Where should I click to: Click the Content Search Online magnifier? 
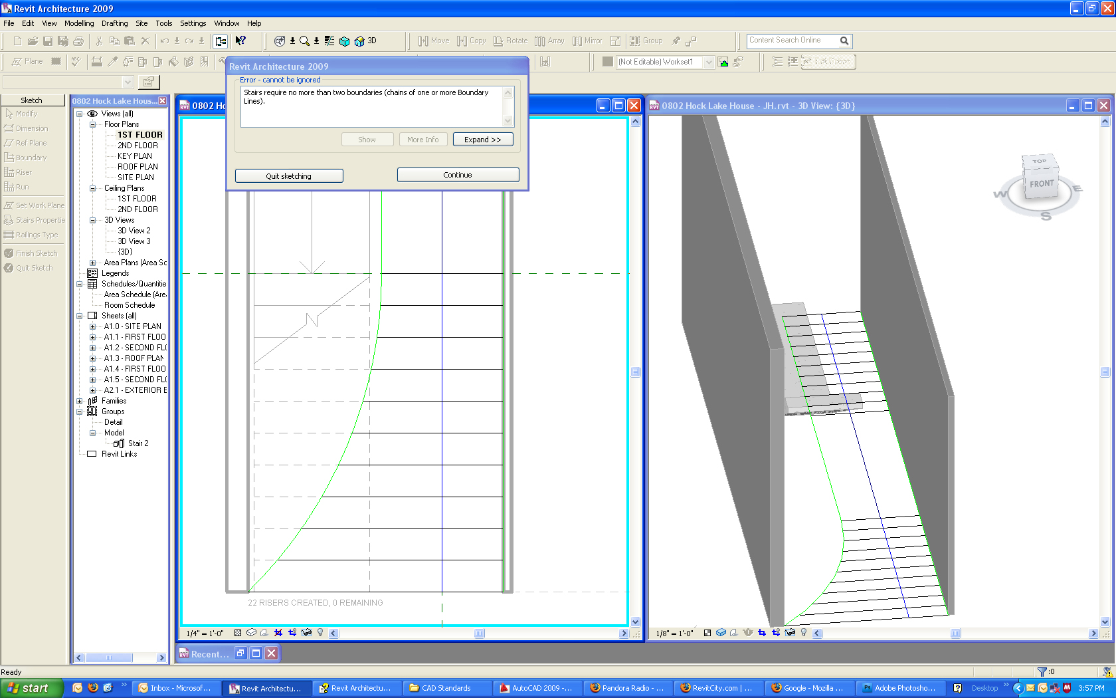point(844,41)
